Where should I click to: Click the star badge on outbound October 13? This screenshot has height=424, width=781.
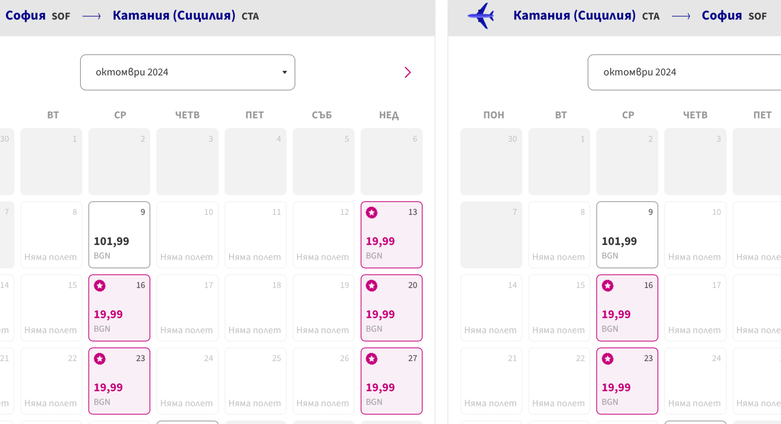(x=372, y=212)
